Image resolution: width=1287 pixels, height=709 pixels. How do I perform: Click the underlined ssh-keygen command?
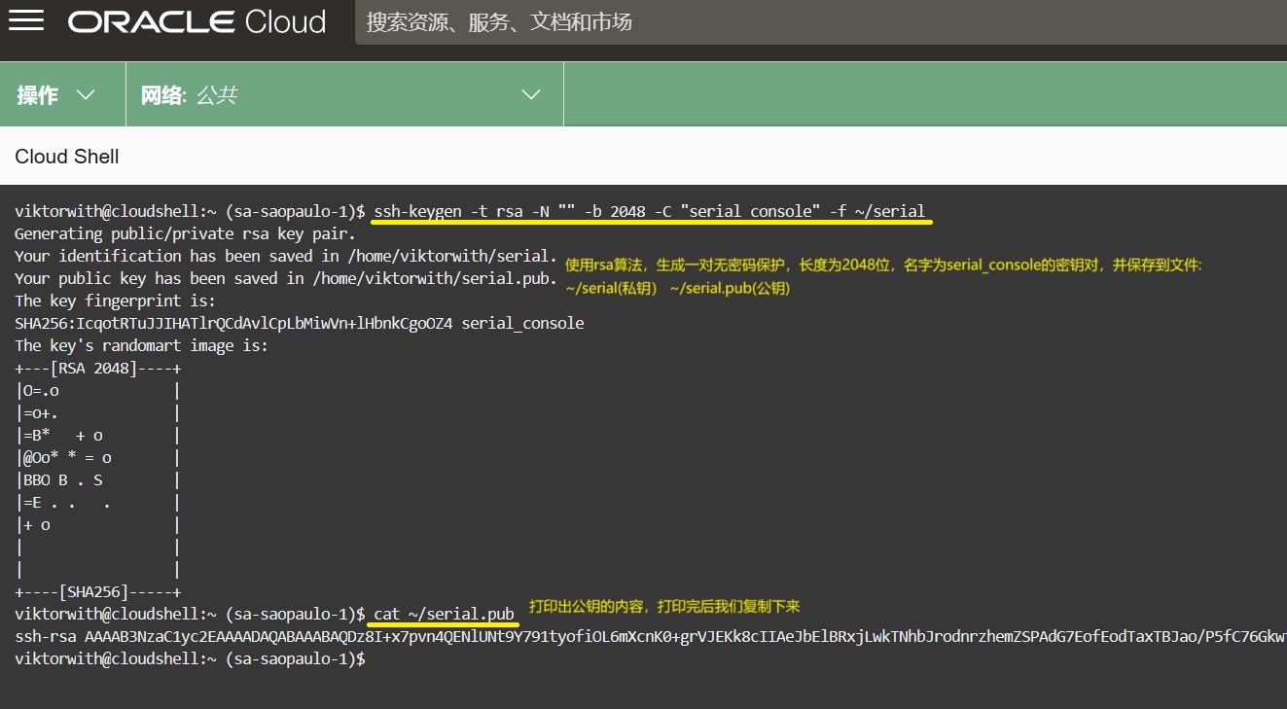click(x=649, y=211)
